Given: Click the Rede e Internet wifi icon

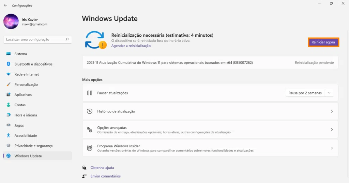Looking at the screenshot, I should tap(9, 74).
